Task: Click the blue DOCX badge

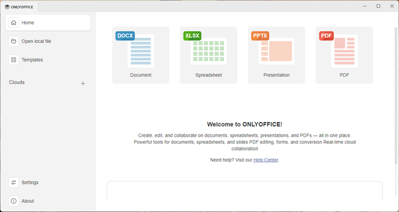Action: pos(125,36)
